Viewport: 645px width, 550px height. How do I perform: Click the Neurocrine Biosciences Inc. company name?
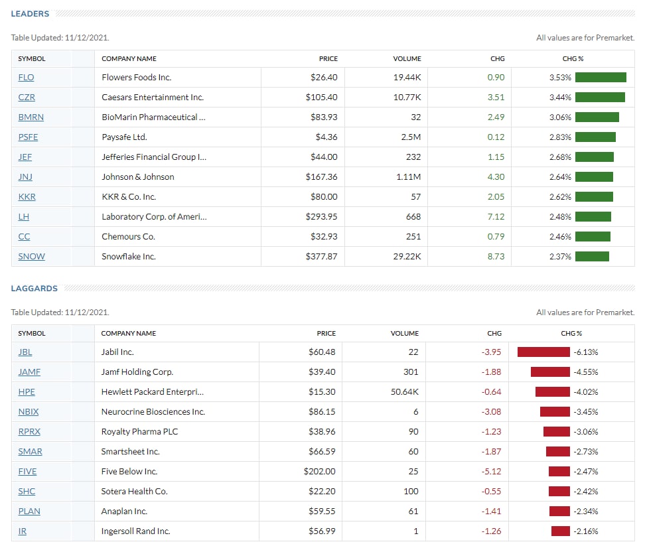click(x=153, y=412)
